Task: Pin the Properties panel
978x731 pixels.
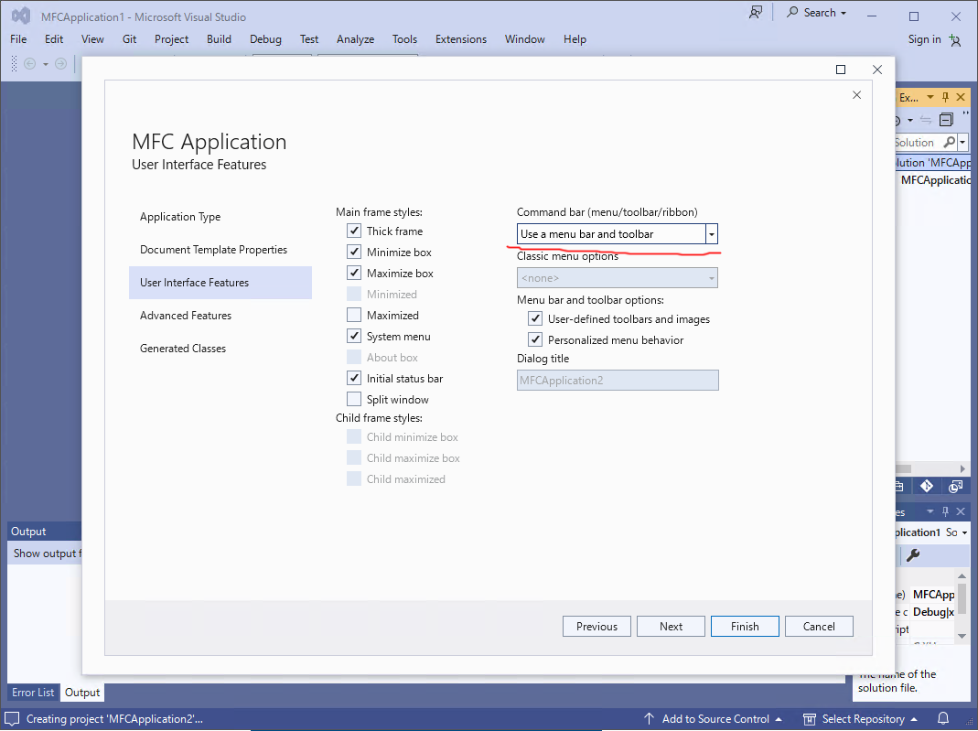Action: tap(946, 511)
